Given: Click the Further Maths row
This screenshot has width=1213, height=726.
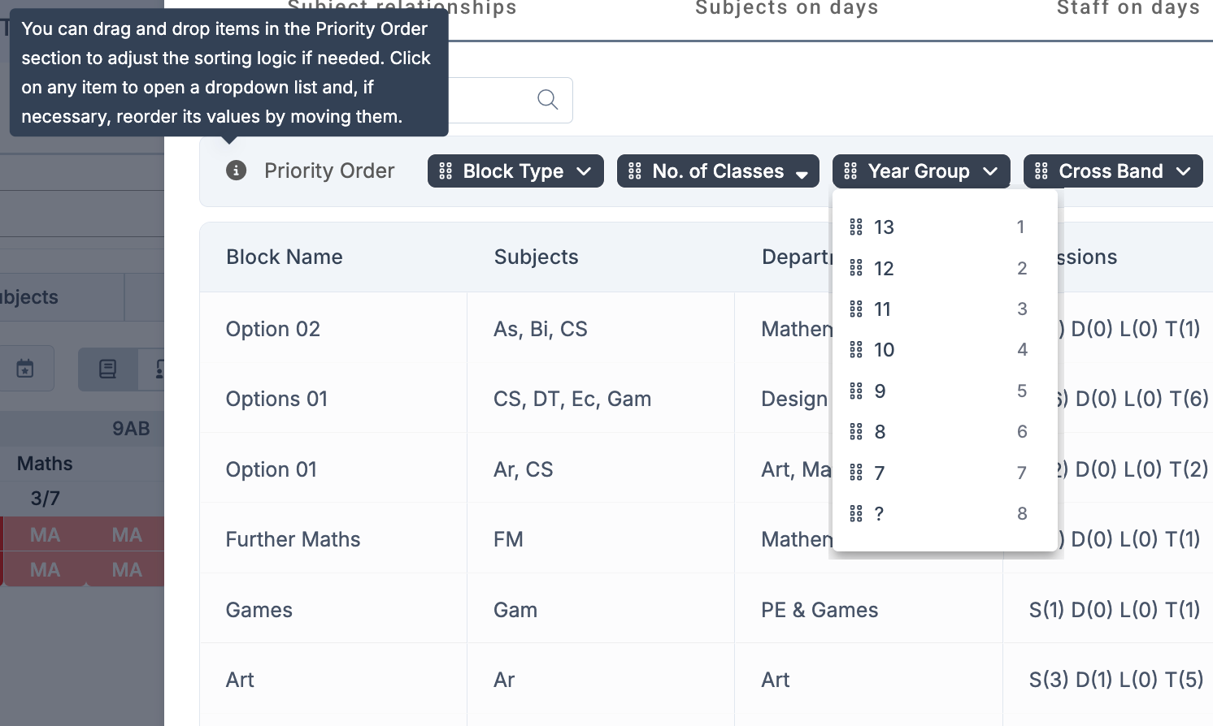Looking at the screenshot, I should coord(293,539).
